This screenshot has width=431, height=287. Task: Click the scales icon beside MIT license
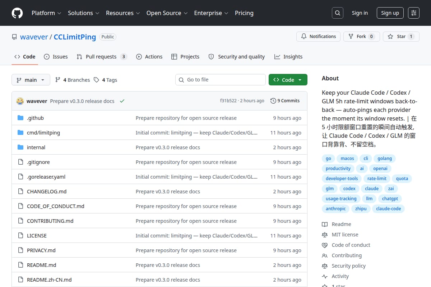click(325, 235)
